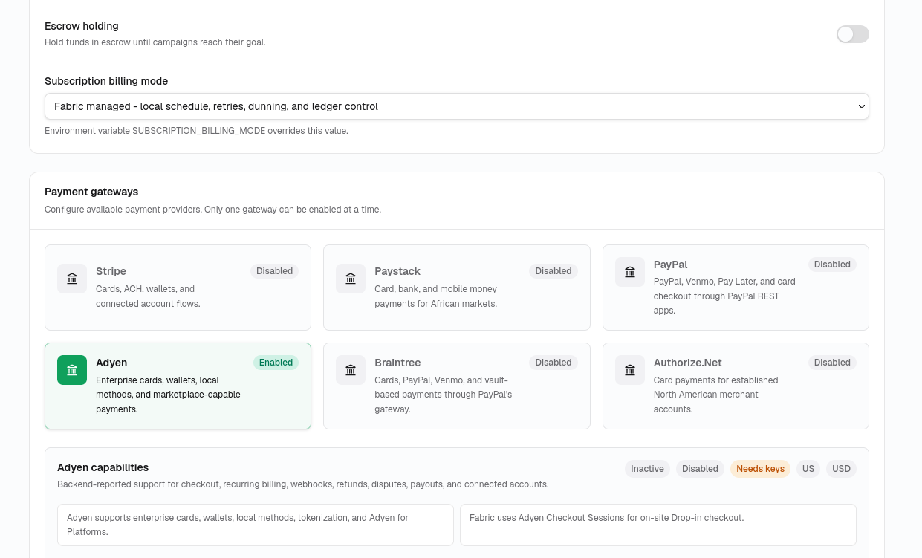Click the Disabled badge on Stripe
This screenshot has height=558, width=922.
pyautogui.click(x=275, y=271)
